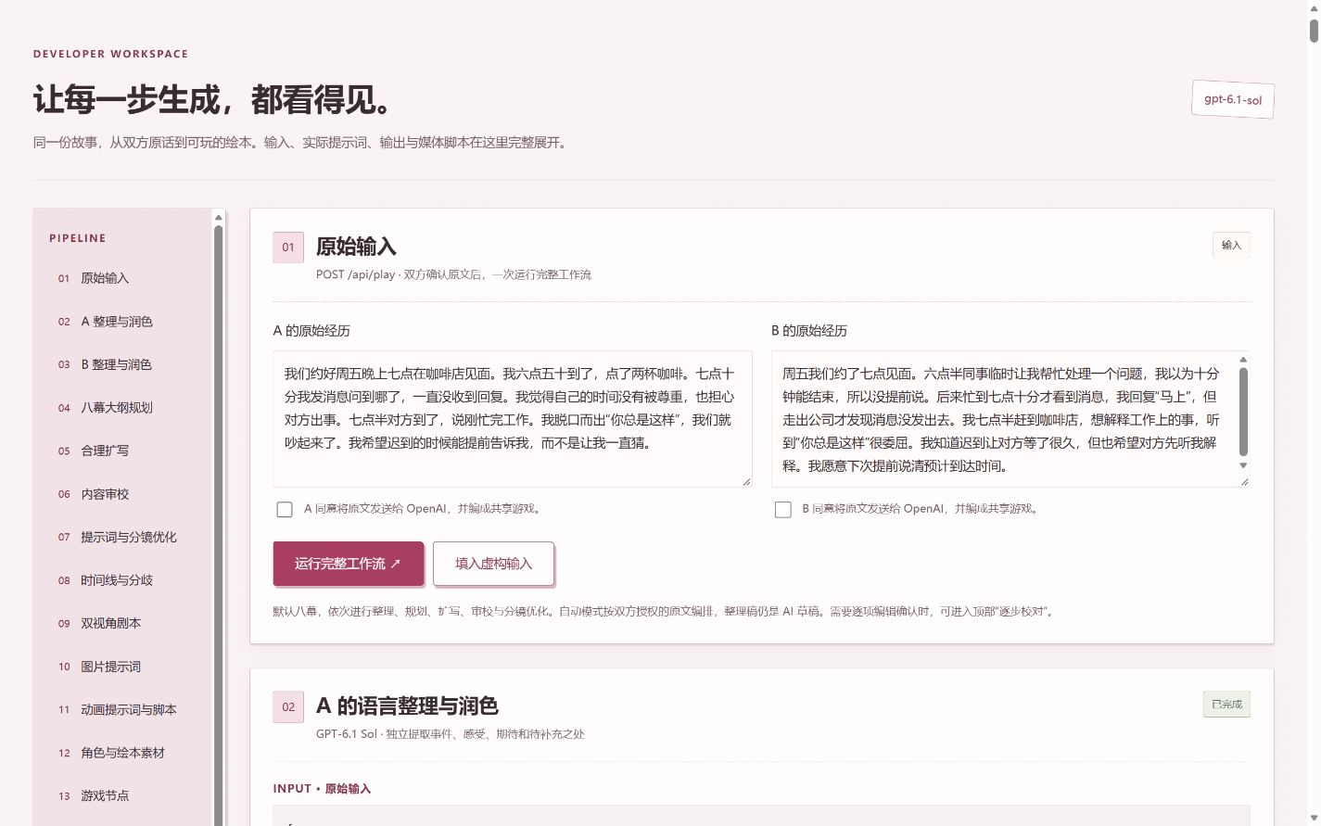Click the 输入 tag on the 原始输入 card
Image resolution: width=1321 pixels, height=826 pixels.
pos(1231,245)
